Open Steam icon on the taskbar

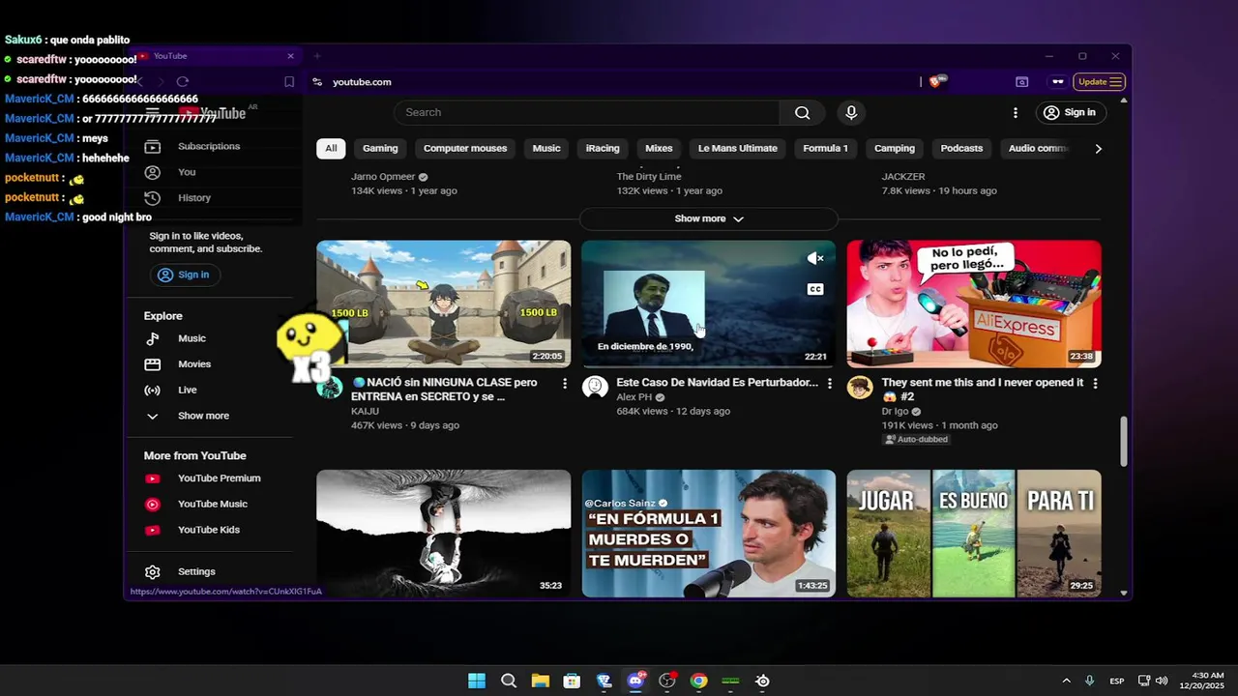tap(762, 681)
